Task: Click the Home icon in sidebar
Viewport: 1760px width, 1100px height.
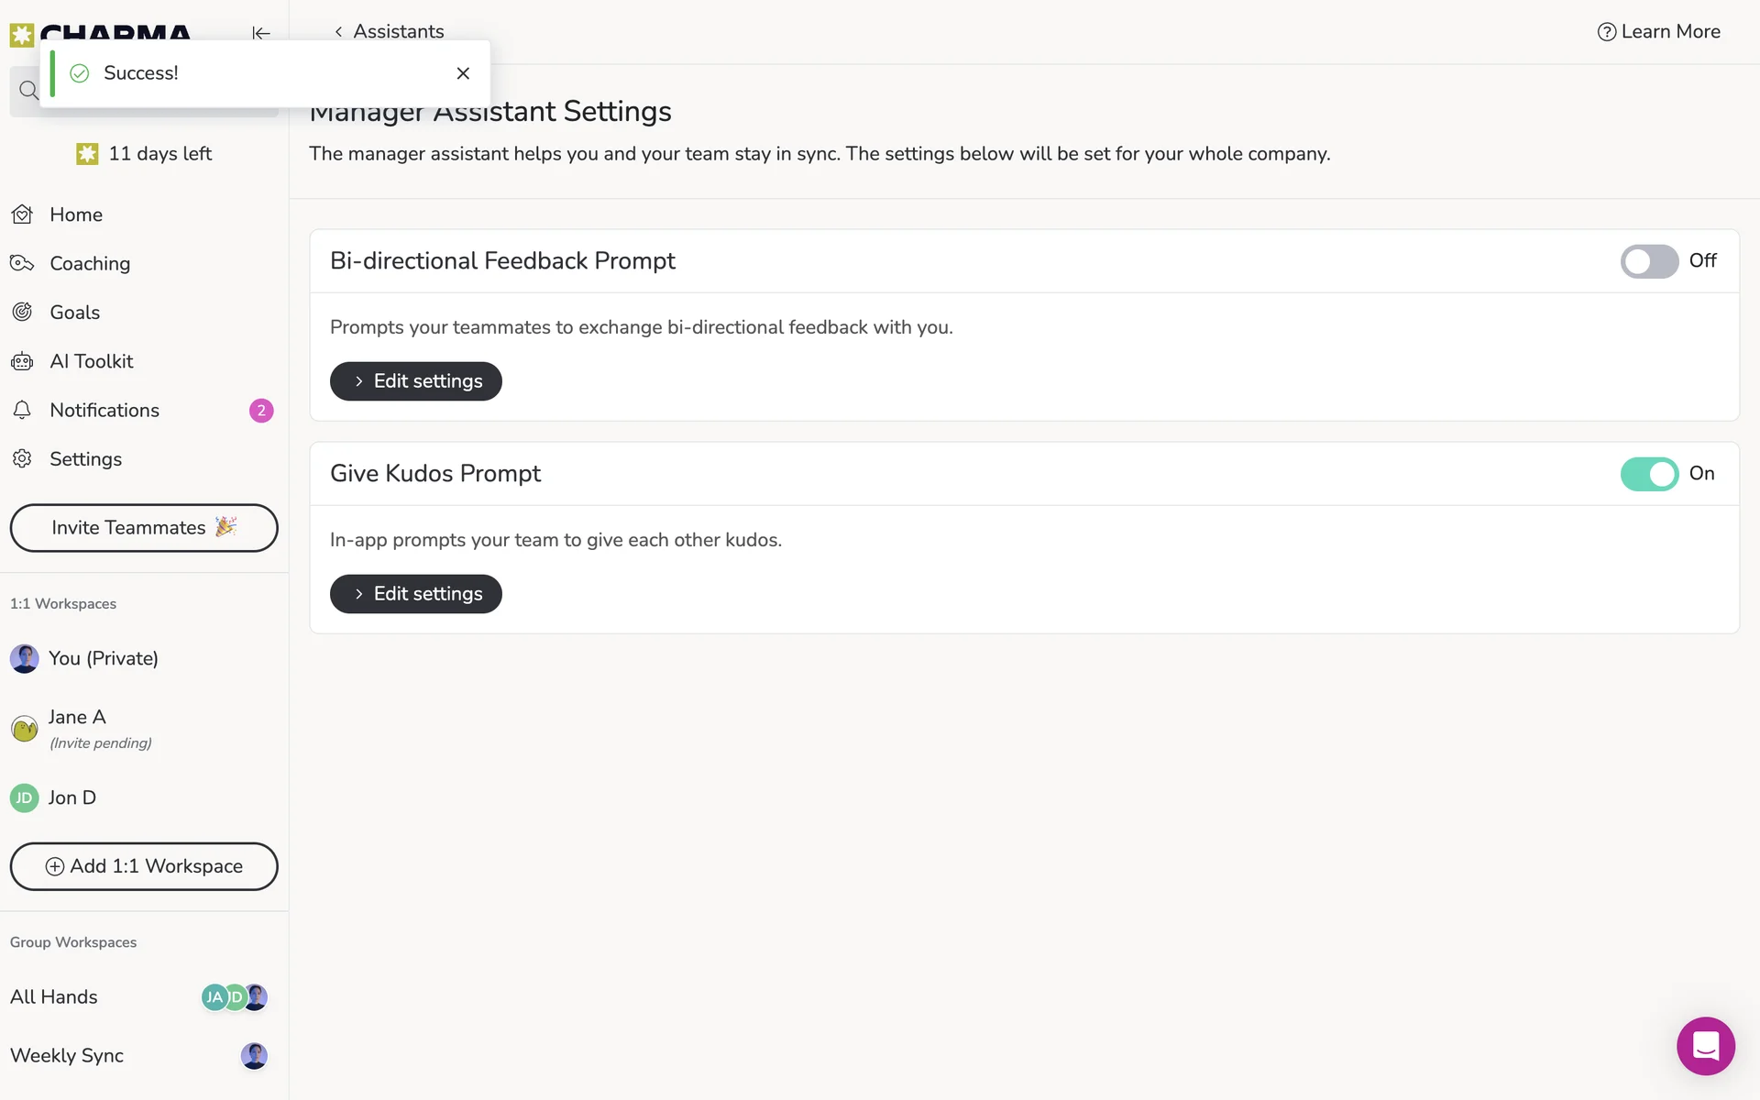Action: 23,214
